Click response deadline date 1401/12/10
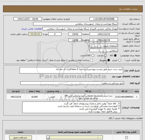Screen dimensions: 145x140 (104, 34)
